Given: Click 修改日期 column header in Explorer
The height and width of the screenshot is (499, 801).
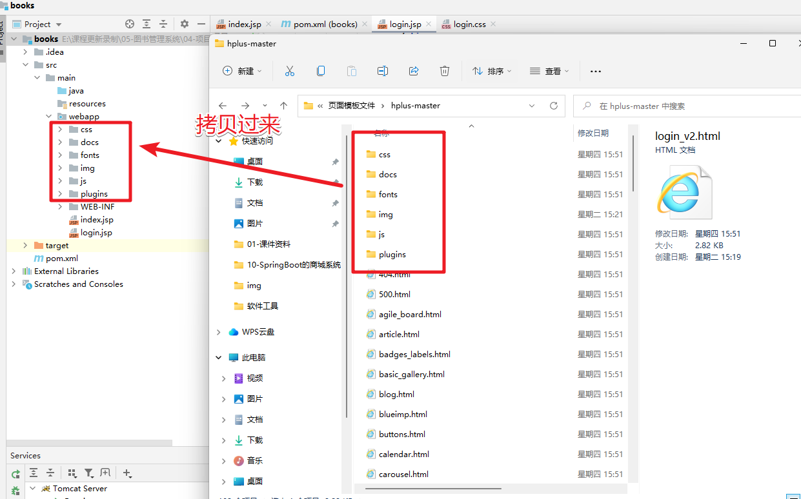Looking at the screenshot, I should coord(593,133).
